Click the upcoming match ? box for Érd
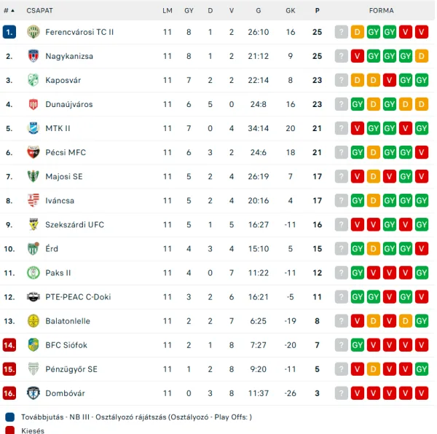437x434 pixels. click(x=341, y=248)
